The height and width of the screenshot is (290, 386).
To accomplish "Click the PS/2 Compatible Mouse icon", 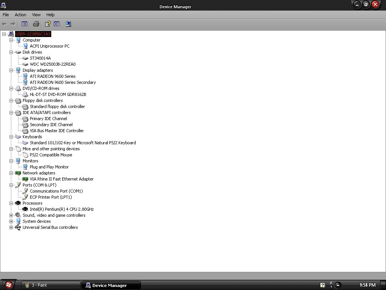I will pyautogui.click(x=25, y=155).
